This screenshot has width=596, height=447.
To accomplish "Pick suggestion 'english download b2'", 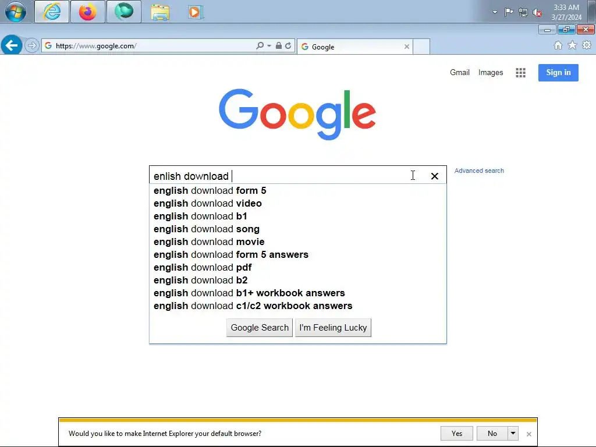I will [x=297, y=280].
